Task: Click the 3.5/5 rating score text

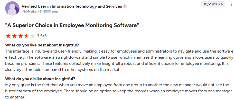Action: (42, 36)
